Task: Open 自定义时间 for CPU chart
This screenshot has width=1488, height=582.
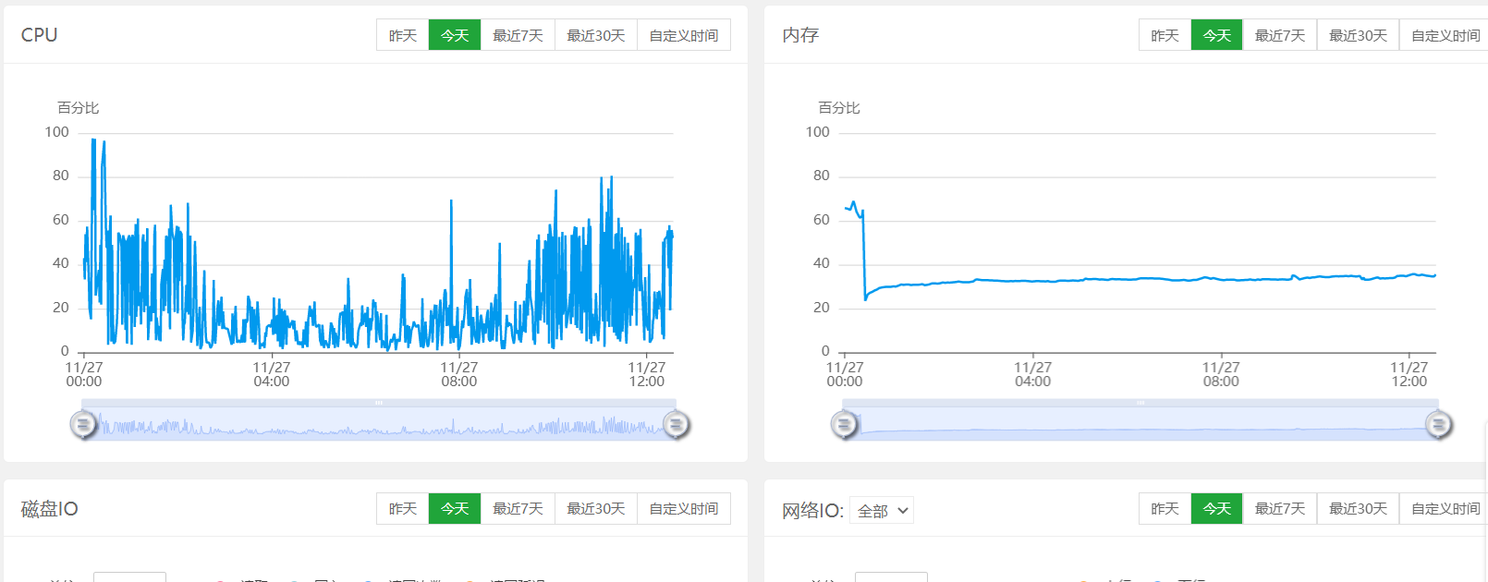Action: click(x=684, y=35)
